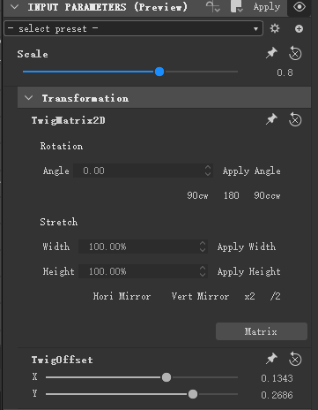Rotate by 180
This screenshot has height=410, width=318.
(x=232, y=195)
